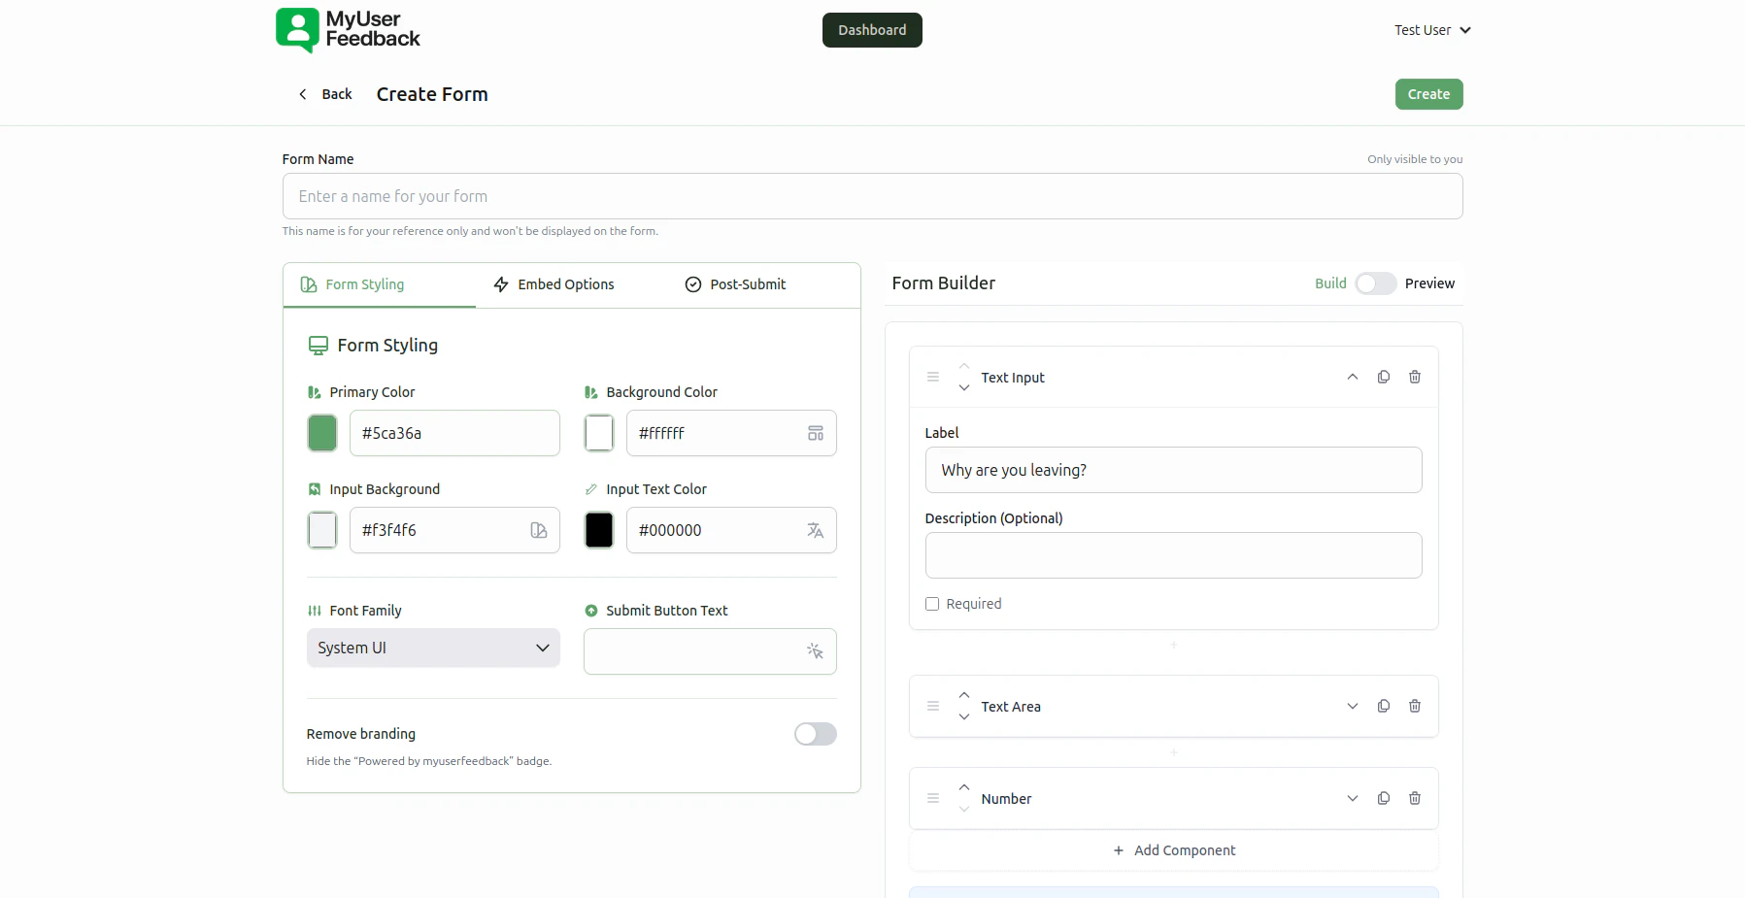Viewport: 1745px width, 898px height.
Task: Switch the form builder to Preview mode
Action: coord(1375,283)
